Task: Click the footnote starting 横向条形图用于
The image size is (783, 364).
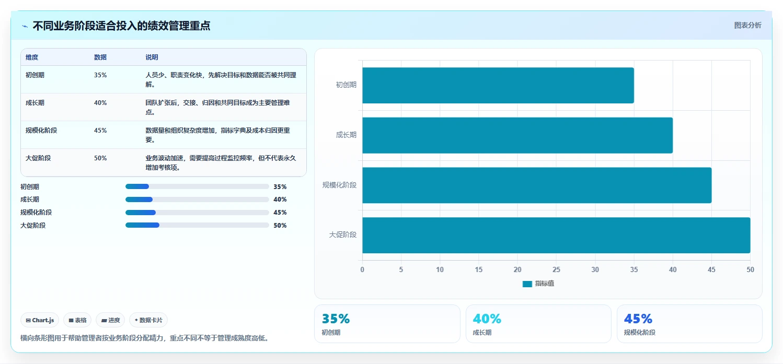Action: (145, 338)
